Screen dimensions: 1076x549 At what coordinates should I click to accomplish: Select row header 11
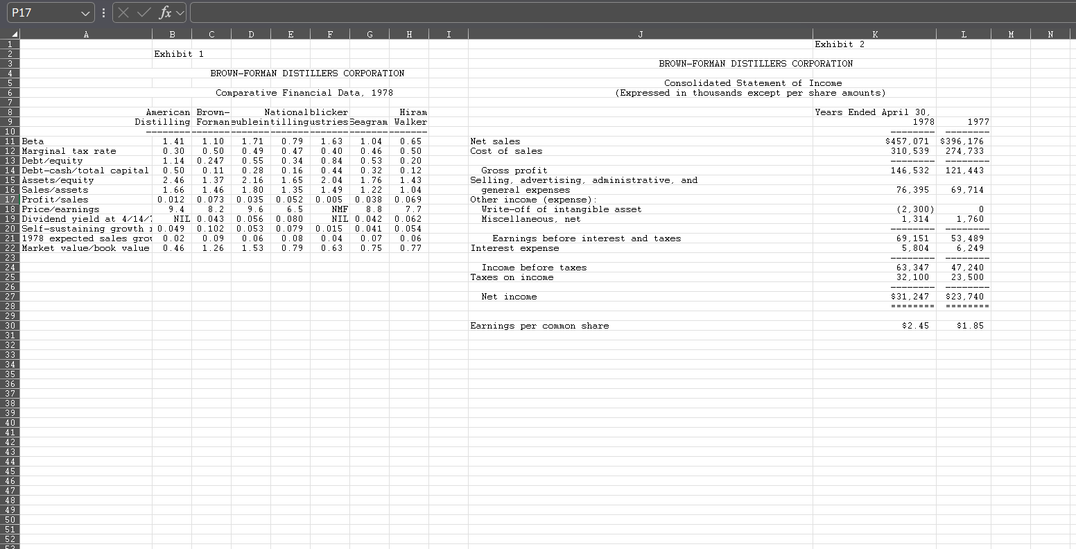[9, 141]
